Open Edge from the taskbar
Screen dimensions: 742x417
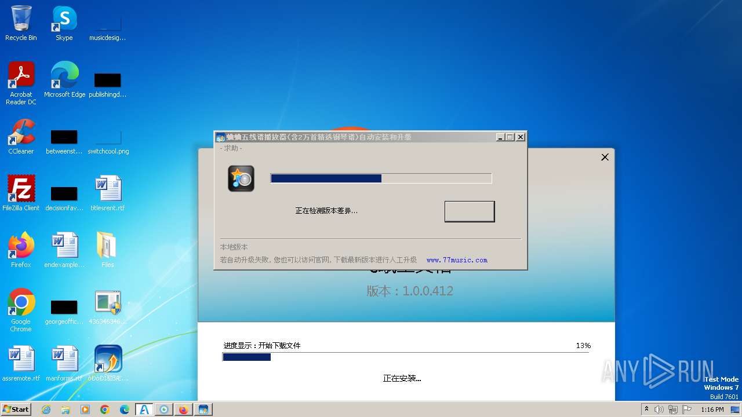pos(125,409)
